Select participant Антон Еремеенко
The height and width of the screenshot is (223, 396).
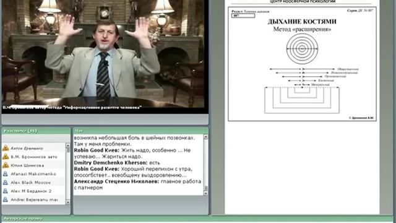(33, 148)
